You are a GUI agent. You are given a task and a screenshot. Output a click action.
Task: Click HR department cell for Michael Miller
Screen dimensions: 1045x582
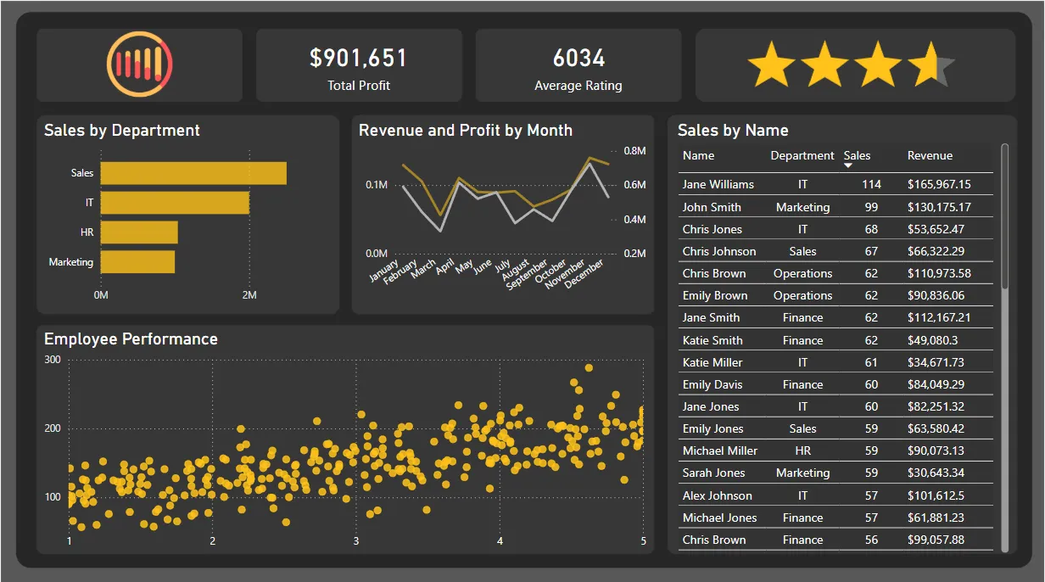pyautogui.click(x=802, y=450)
